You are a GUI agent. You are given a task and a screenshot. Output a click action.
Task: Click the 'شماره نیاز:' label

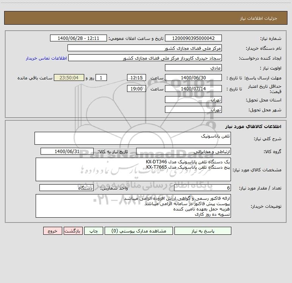click(271, 38)
